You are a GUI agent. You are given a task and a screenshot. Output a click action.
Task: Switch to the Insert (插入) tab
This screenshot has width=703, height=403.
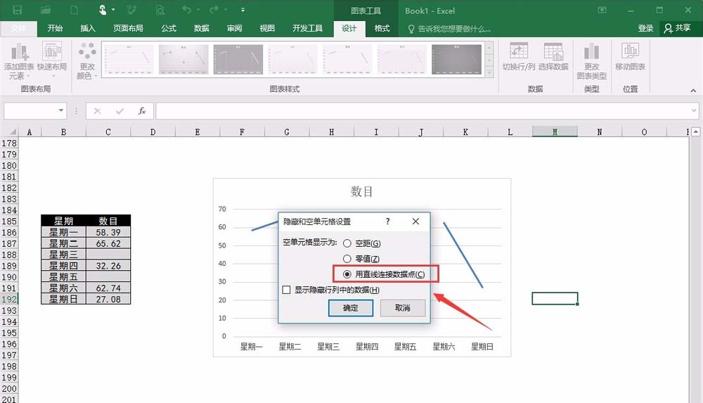(x=88, y=28)
